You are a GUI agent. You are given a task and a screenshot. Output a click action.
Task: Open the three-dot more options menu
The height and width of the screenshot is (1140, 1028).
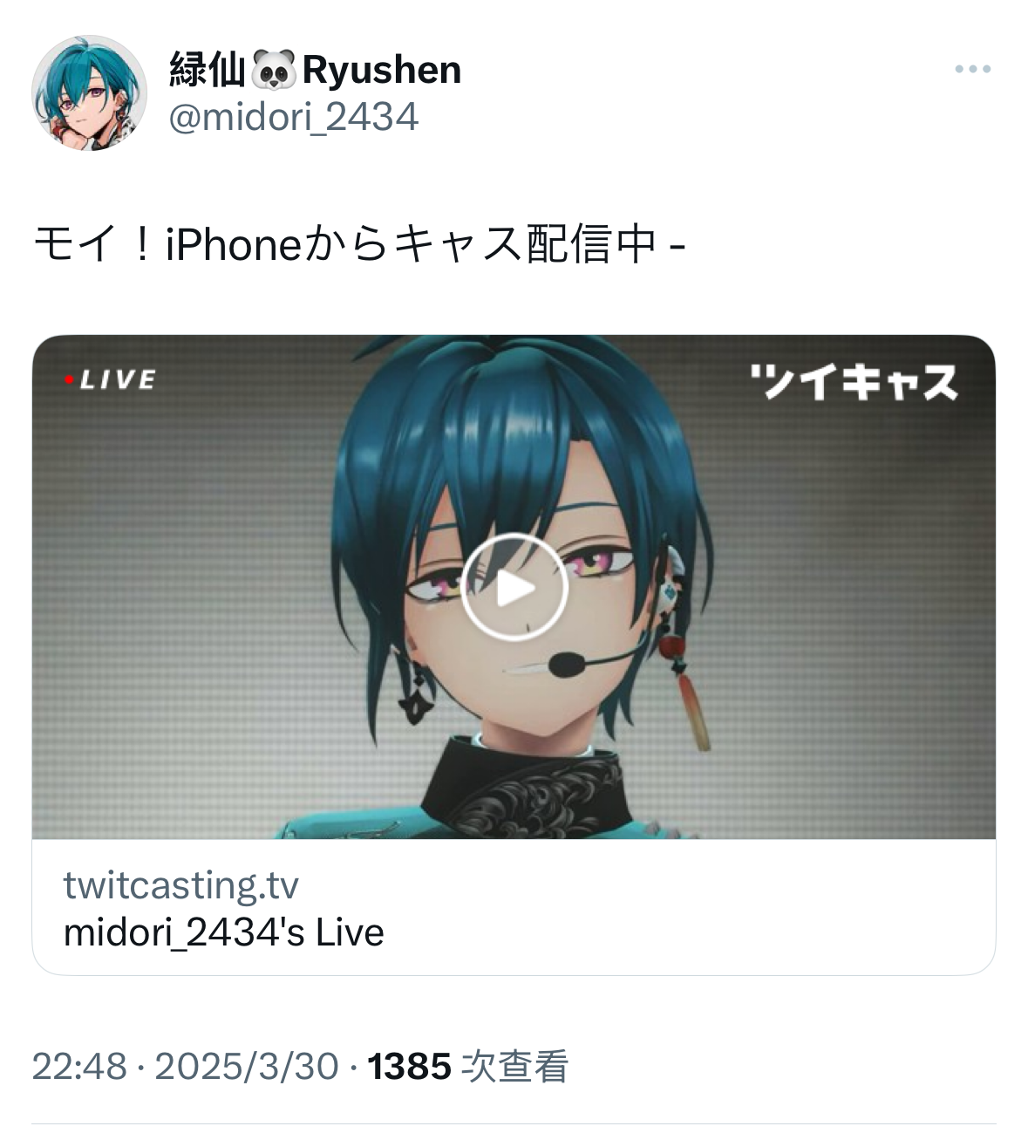point(972,70)
